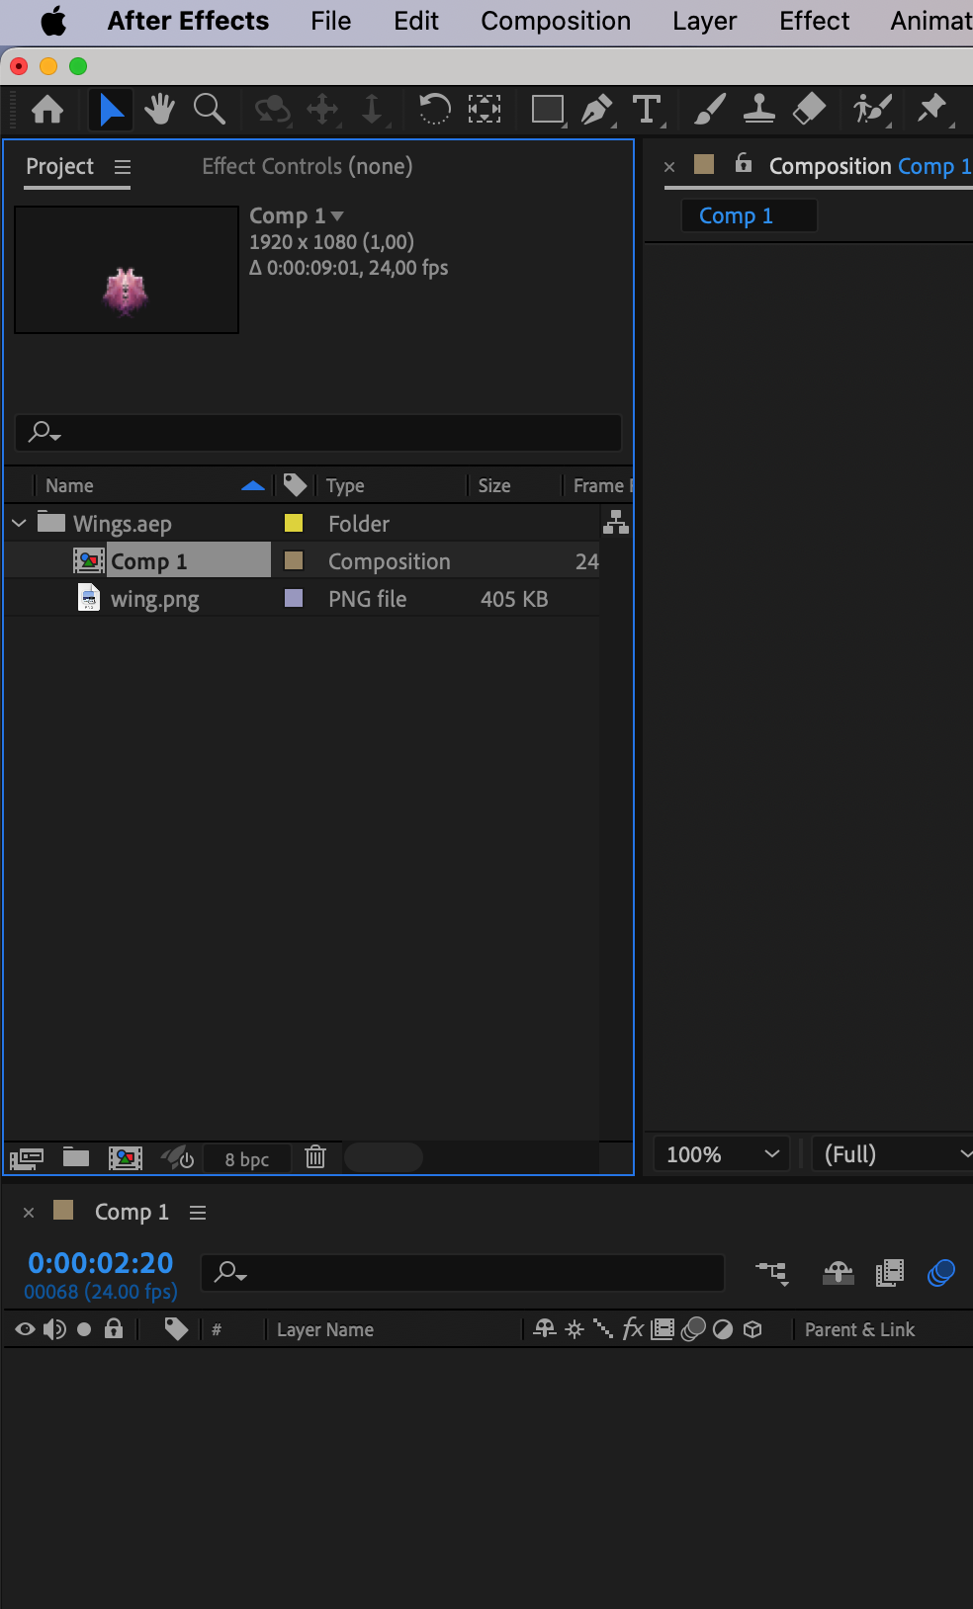Open the Apple menu
Viewport: 973px width, 1609px height.
(x=53, y=20)
